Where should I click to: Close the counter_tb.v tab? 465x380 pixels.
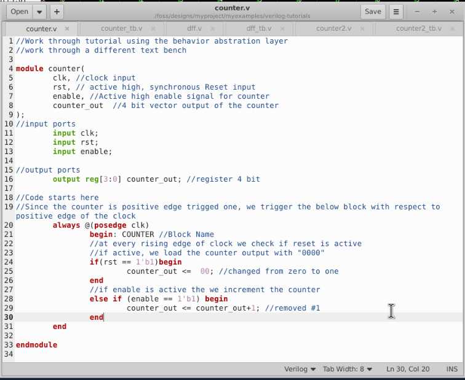click(x=153, y=29)
